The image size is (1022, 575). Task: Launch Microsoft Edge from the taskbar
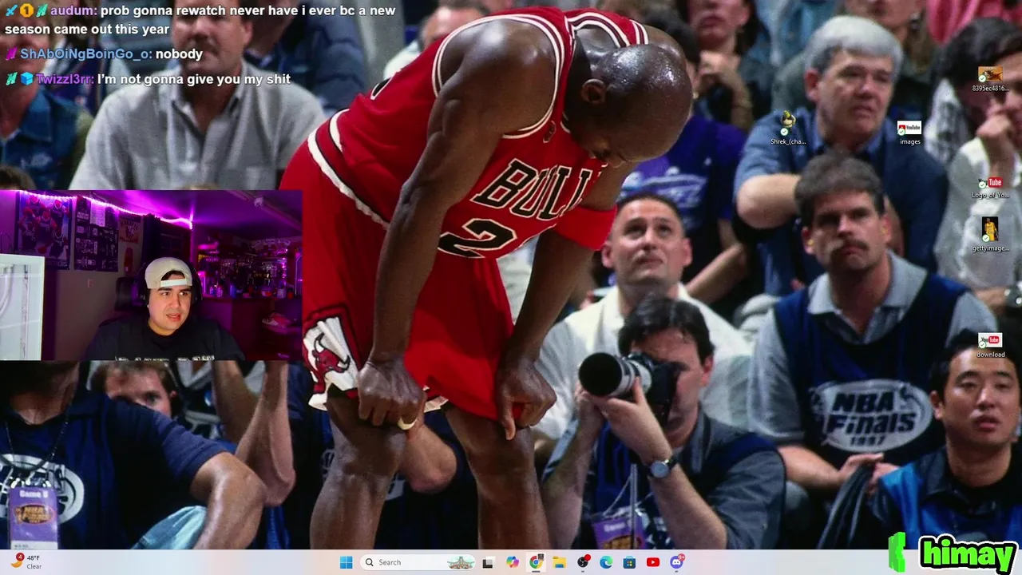tap(606, 562)
